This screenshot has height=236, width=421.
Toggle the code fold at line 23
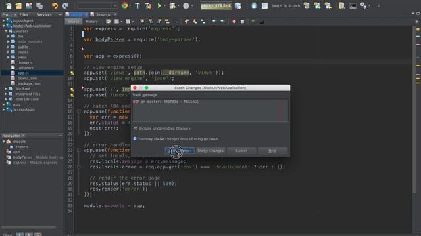pos(79,150)
